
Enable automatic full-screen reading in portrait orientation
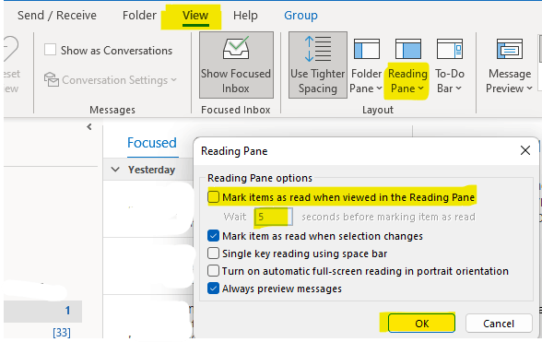click(x=213, y=270)
